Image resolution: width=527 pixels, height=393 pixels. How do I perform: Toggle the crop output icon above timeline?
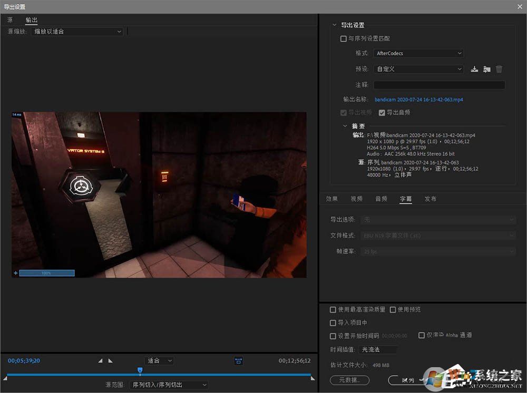pos(238,361)
